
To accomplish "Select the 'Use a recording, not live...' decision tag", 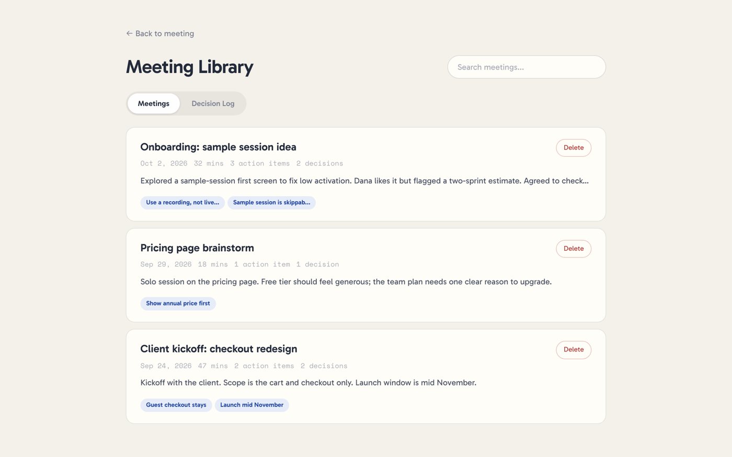I will coord(182,203).
